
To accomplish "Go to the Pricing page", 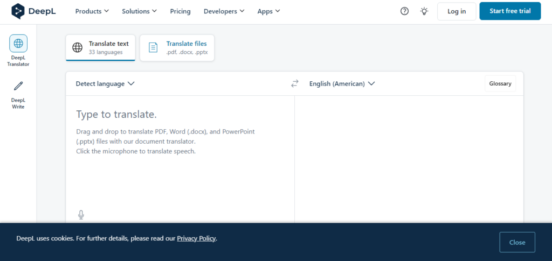I will [180, 11].
